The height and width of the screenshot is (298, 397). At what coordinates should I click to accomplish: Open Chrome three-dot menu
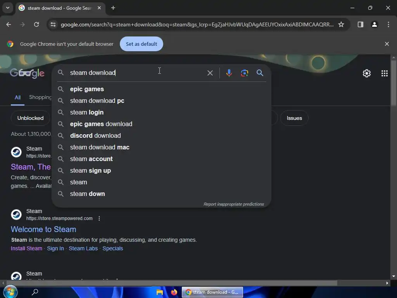(388, 24)
